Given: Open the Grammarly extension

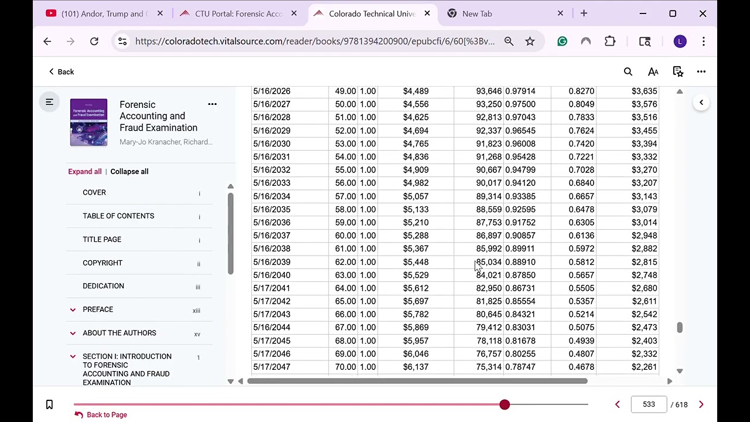Looking at the screenshot, I should [x=562, y=41].
